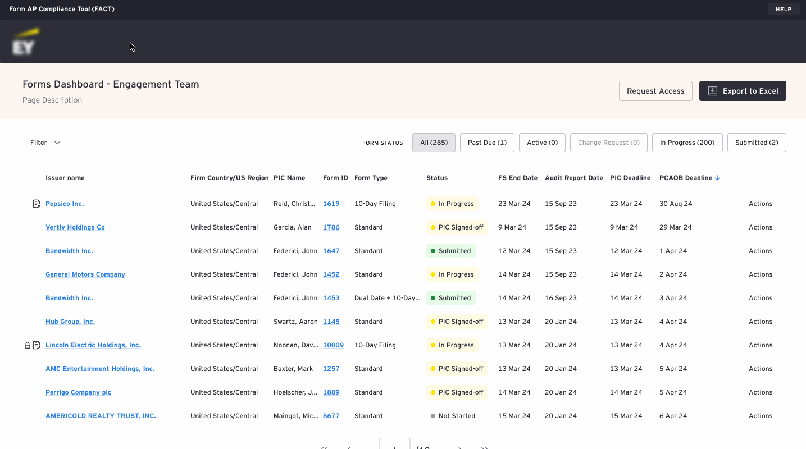Open form ID 1647
This screenshot has height=449, width=806.
(331, 251)
